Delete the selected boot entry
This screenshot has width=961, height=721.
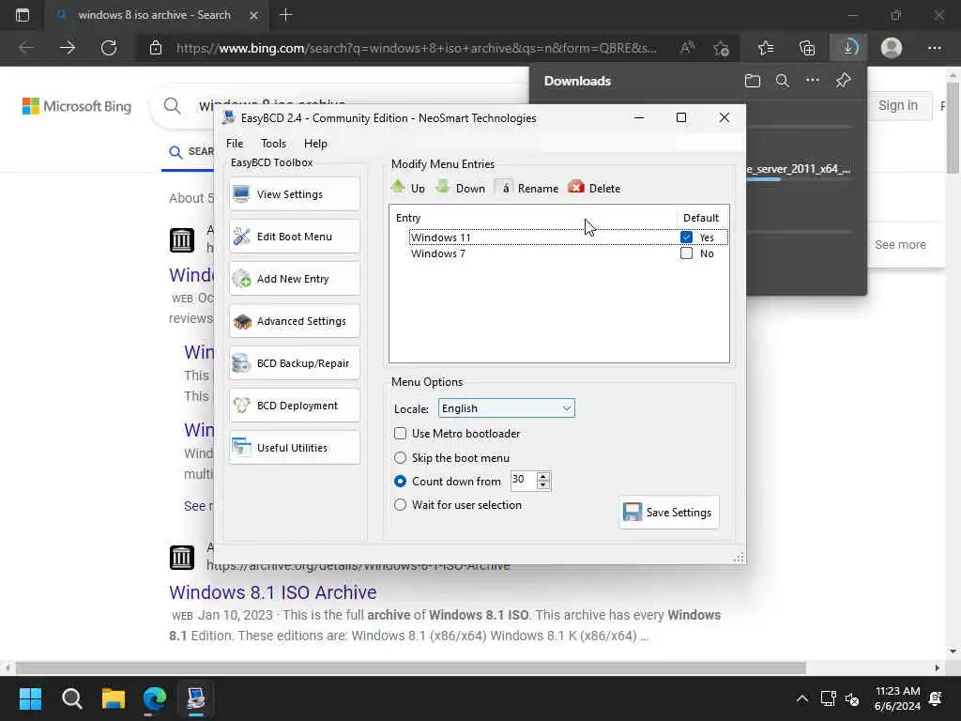tap(594, 188)
